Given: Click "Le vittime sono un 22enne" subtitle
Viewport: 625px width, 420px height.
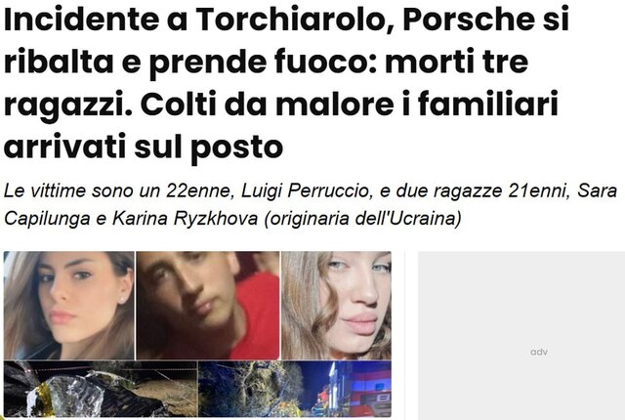Looking at the screenshot, I should pyautogui.click(x=118, y=190).
